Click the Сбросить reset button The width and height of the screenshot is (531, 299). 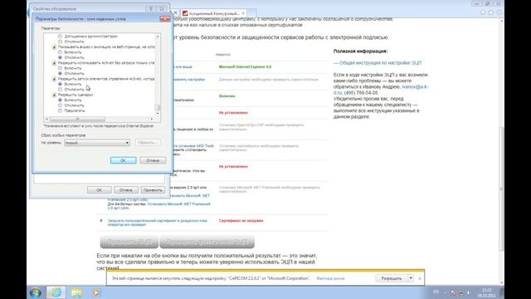click(148, 143)
